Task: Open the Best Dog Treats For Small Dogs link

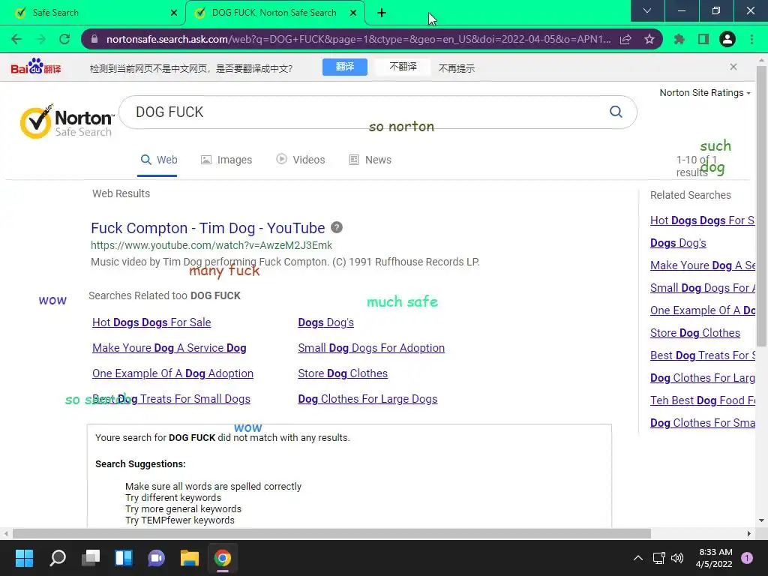Action: pos(171,399)
